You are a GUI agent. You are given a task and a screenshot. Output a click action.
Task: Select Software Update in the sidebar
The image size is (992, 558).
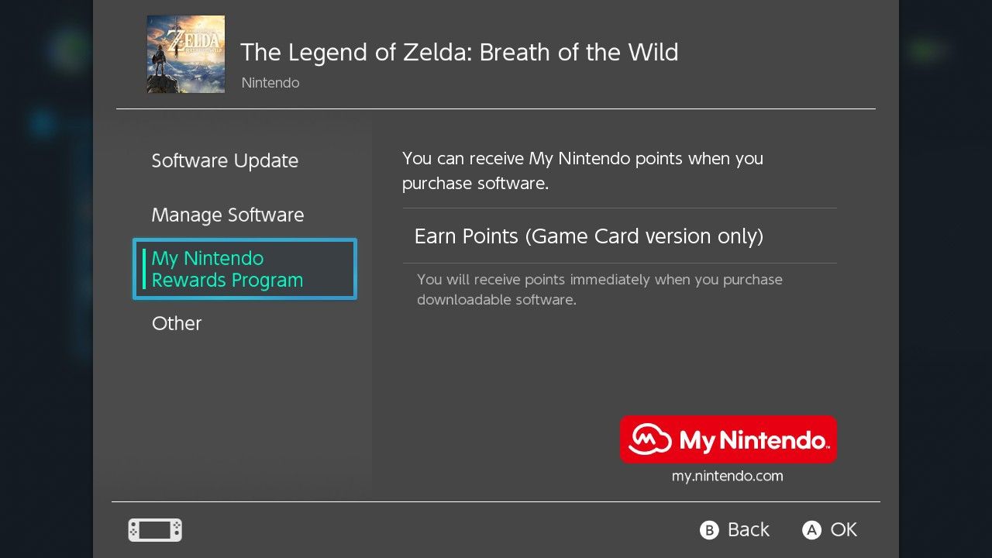coord(225,160)
